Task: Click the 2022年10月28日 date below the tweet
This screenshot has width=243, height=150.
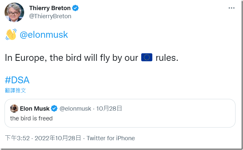Action: point(57,138)
